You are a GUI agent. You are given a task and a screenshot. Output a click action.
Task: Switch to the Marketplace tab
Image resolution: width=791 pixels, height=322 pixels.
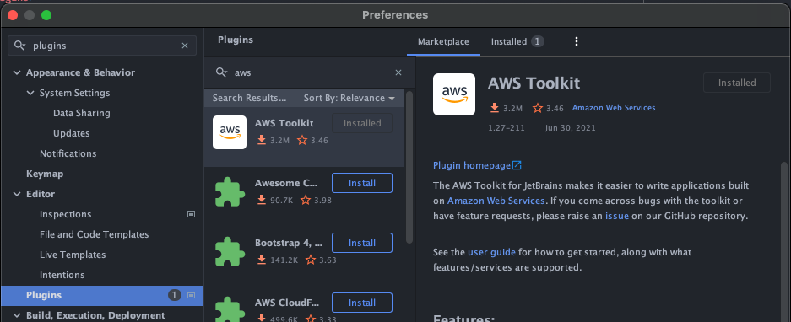pyautogui.click(x=443, y=42)
